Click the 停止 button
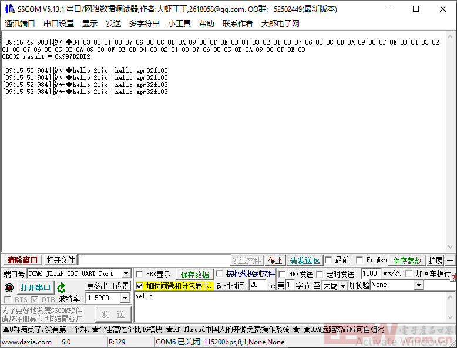 [x=275, y=261]
